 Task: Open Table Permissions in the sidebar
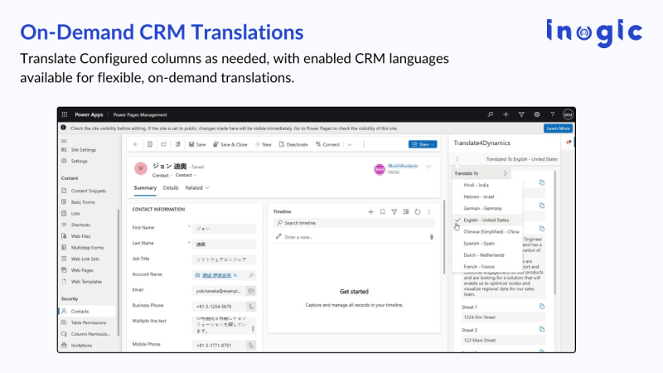(x=87, y=322)
